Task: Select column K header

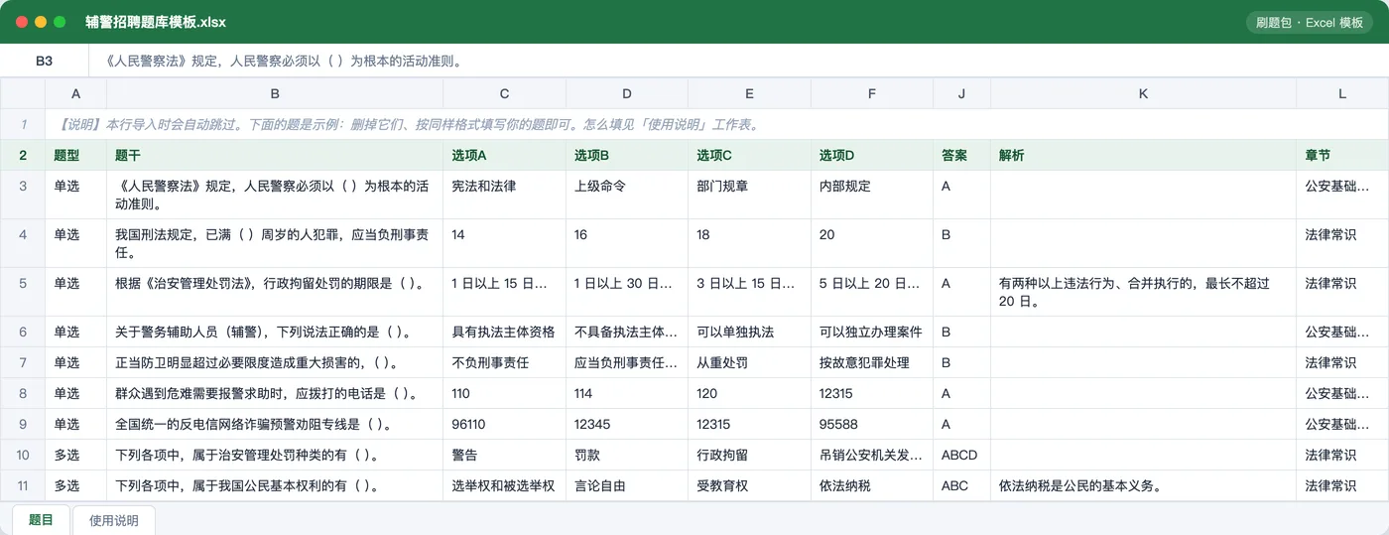Action: pyautogui.click(x=1143, y=93)
